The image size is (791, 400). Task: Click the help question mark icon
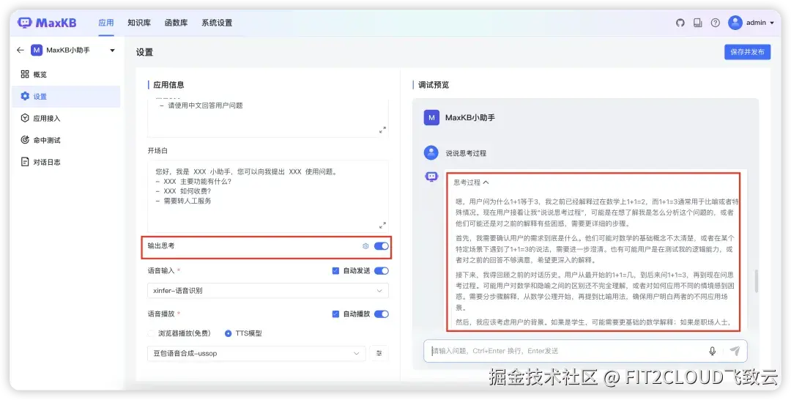point(716,23)
